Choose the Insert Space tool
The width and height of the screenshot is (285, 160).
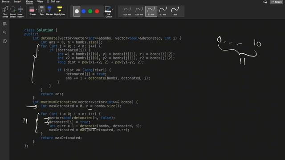20,12
